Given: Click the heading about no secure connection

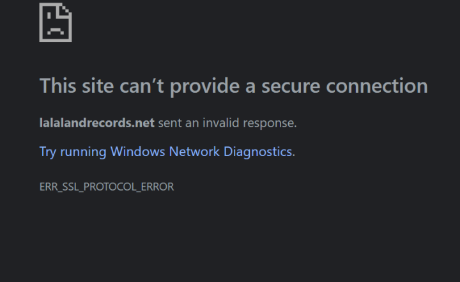Looking at the screenshot, I should (x=233, y=86).
